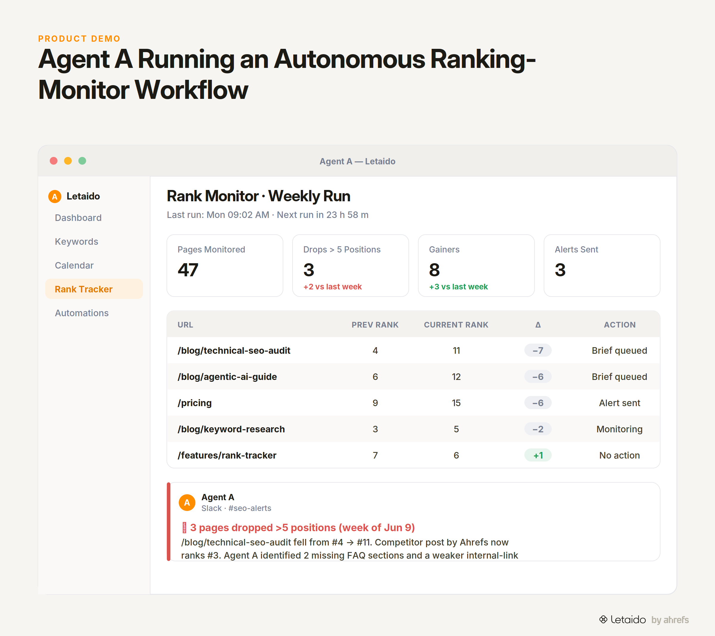Click previous rank 7 in rank-tracker row
Screen dimensions: 715x636
[375, 455]
